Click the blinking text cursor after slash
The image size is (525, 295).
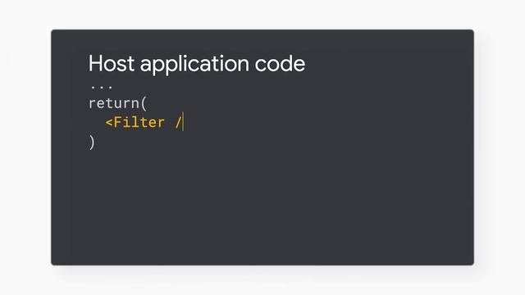click(183, 122)
